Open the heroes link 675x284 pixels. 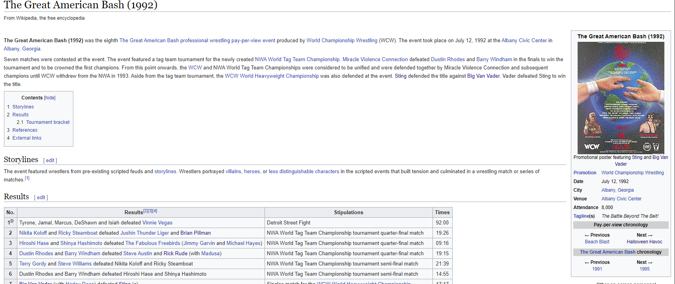point(252,172)
